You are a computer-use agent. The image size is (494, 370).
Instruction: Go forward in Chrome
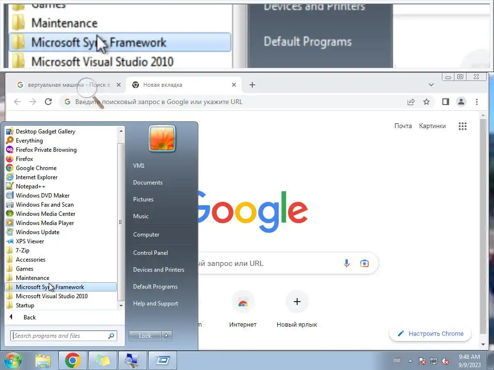click(x=33, y=102)
